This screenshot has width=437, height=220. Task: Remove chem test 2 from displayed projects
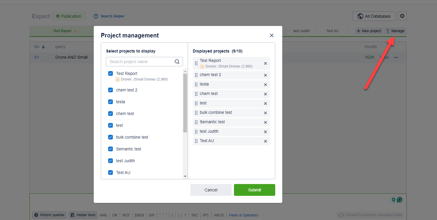265,75
